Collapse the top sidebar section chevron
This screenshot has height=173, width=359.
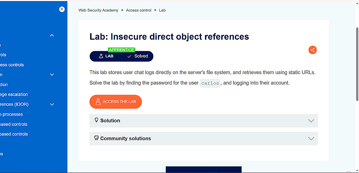(52, 35)
